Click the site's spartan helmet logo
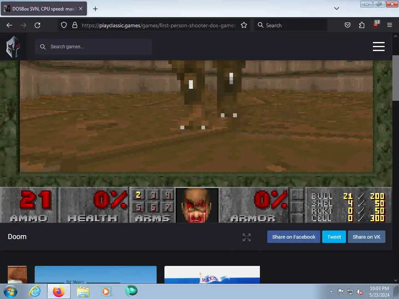The width and height of the screenshot is (399, 299). pyautogui.click(x=13, y=47)
